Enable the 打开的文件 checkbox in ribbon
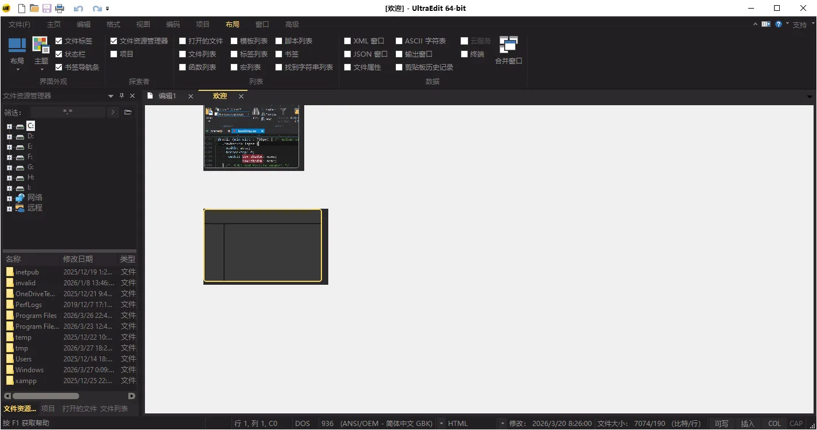Screen dimensions: 817x430 click(182, 41)
